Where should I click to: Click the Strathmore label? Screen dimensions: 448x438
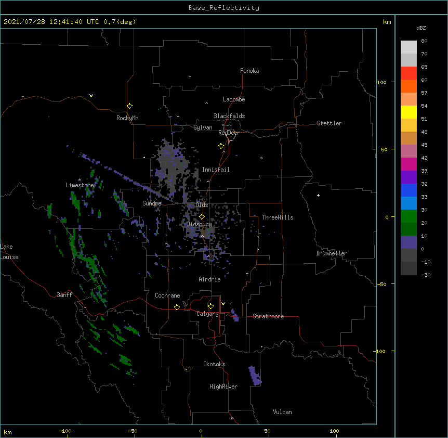pos(268,316)
